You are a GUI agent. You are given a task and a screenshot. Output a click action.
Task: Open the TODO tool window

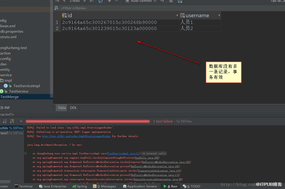click(191, 186)
